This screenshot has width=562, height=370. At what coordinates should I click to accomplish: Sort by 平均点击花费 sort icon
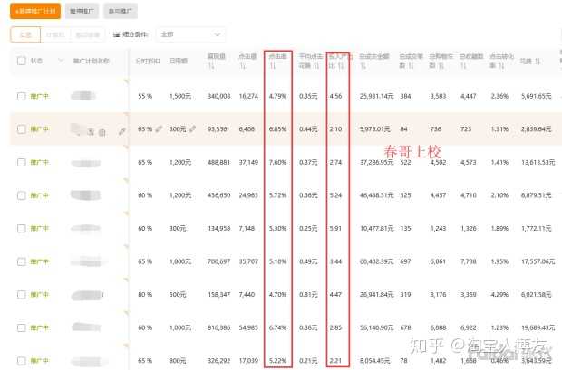point(316,66)
